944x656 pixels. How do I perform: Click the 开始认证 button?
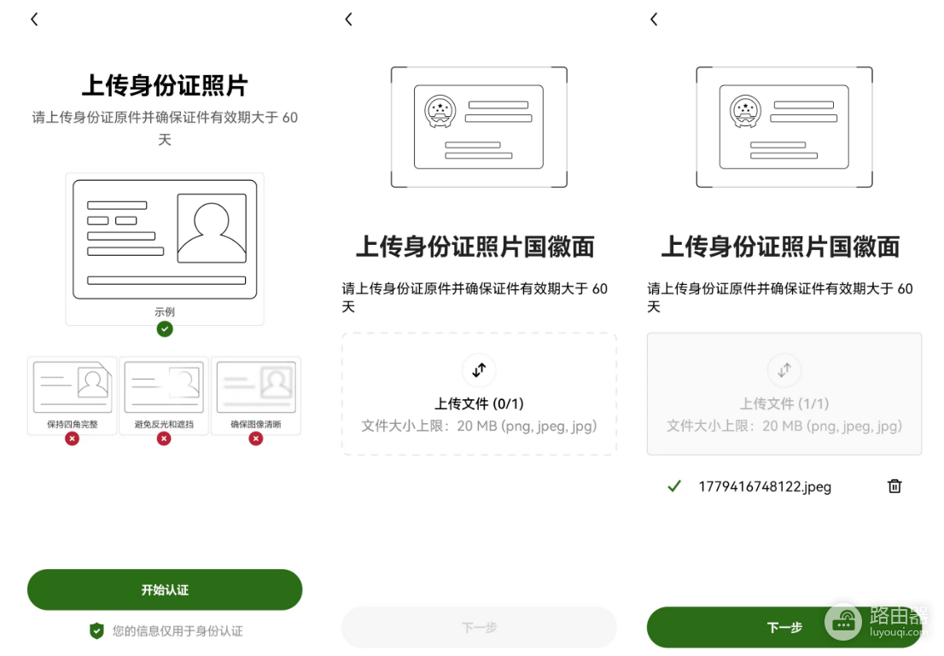pos(165,589)
